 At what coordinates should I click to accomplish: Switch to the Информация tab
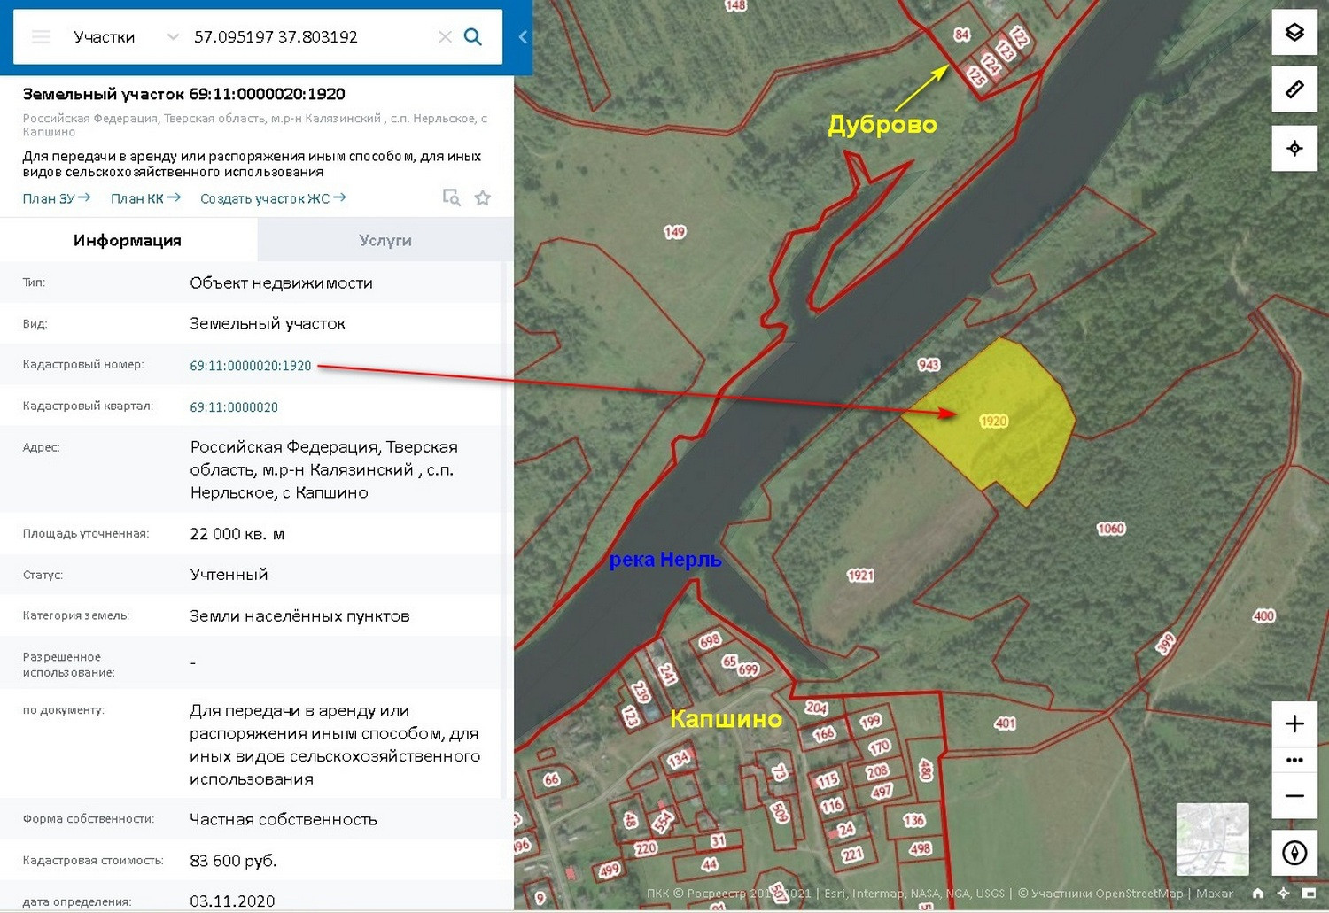click(128, 240)
